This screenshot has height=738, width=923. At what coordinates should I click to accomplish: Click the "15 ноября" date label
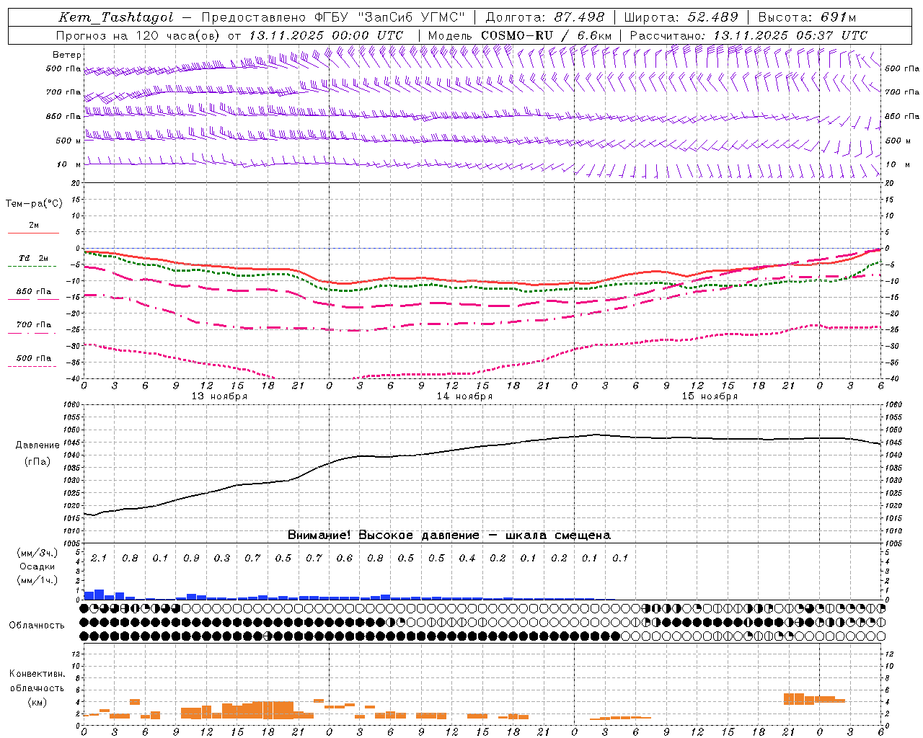pyautogui.click(x=710, y=396)
